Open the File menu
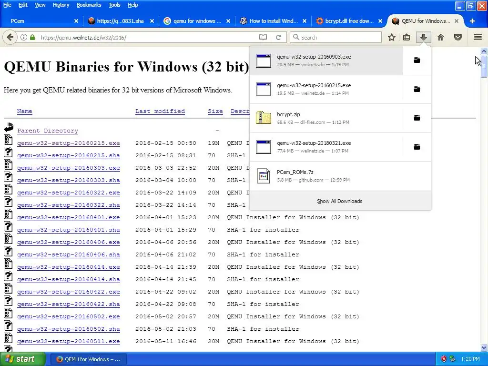 click(x=7, y=5)
